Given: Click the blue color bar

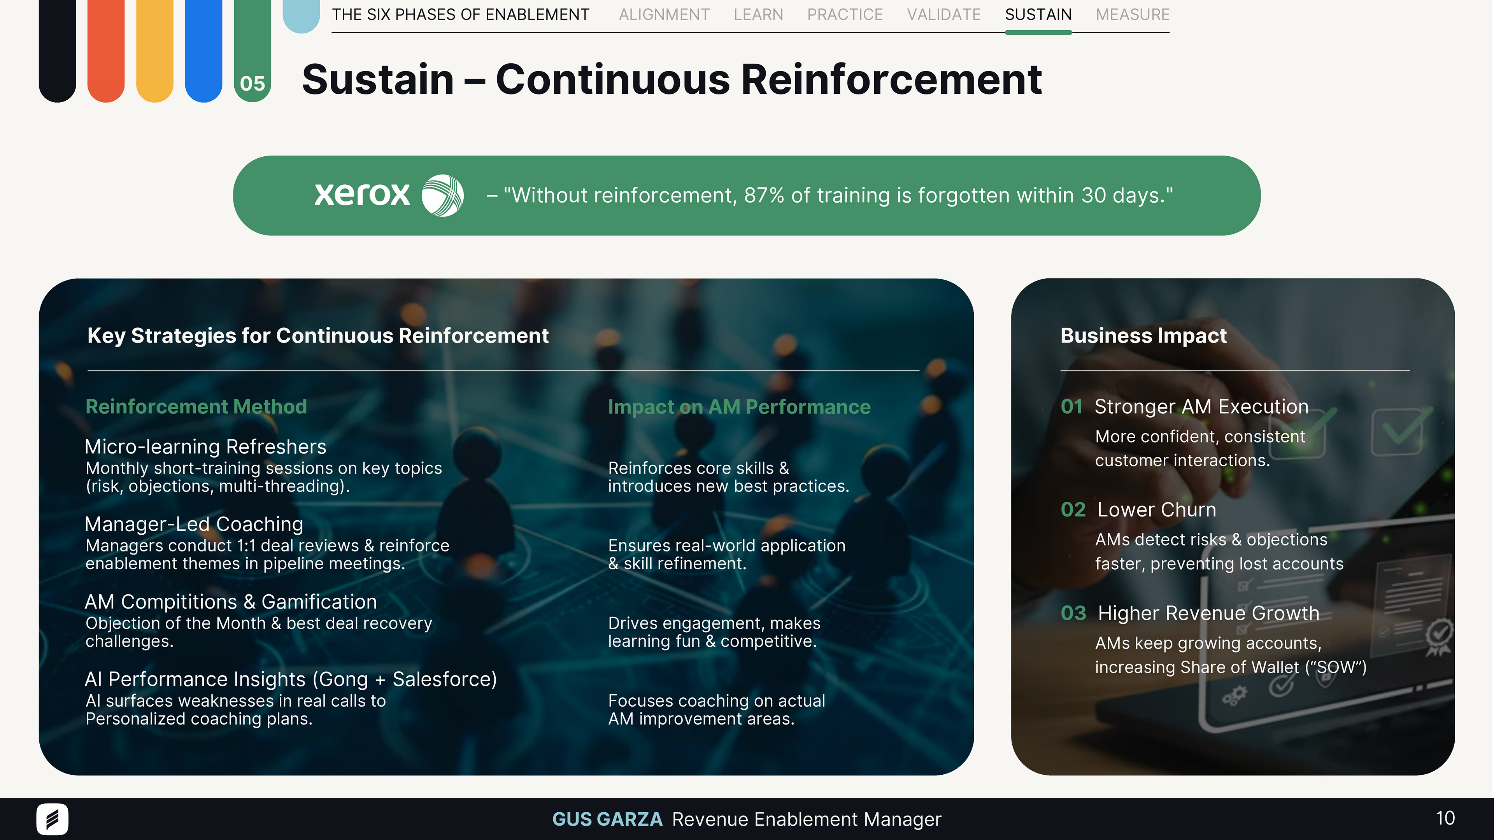Looking at the screenshot, I should (x=203, y=51).
